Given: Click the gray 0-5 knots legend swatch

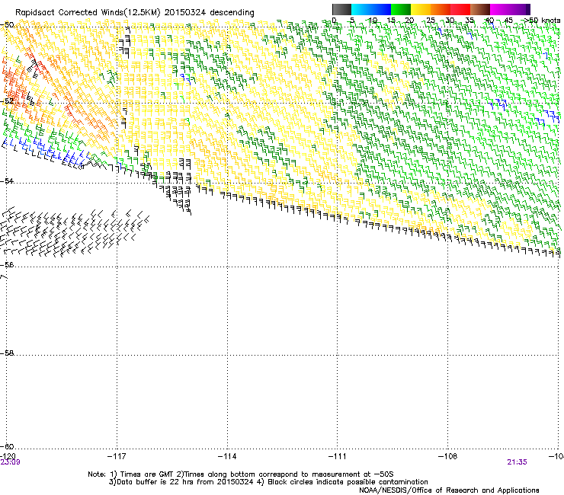Looking at the screenshot, I should (341, 9).
